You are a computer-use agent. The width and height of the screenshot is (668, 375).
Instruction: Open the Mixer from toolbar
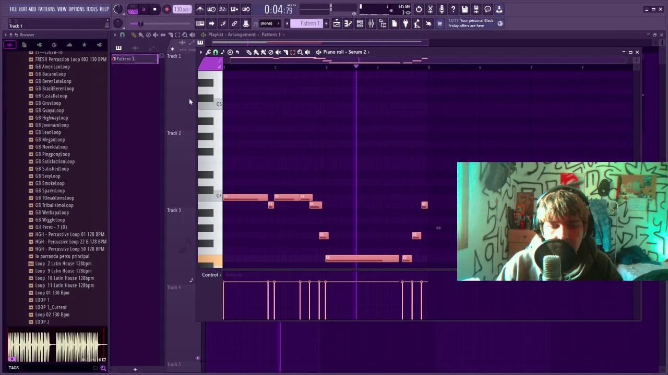(371, 23)
